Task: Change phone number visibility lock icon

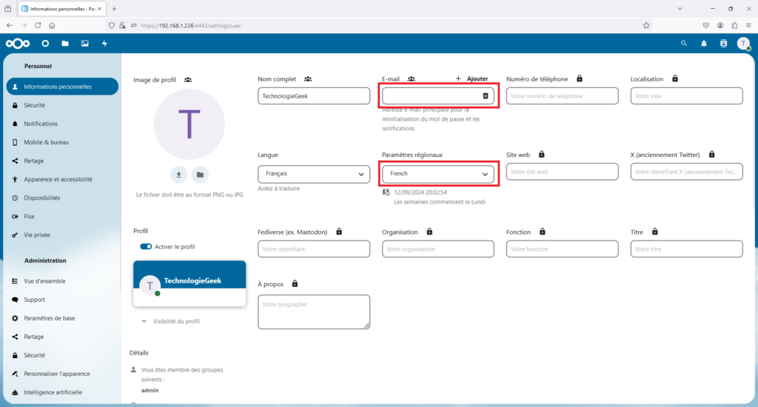Action: [580, 78]
